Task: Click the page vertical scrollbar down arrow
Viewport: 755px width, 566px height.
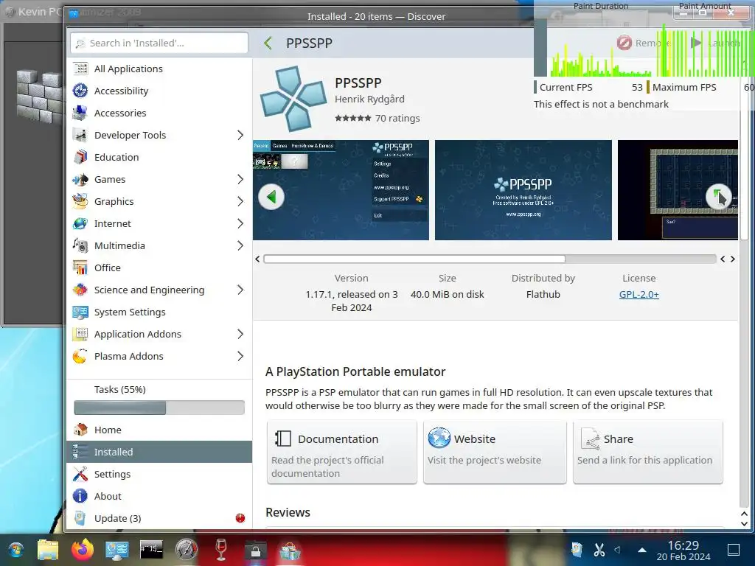Action: click(744, 524)
